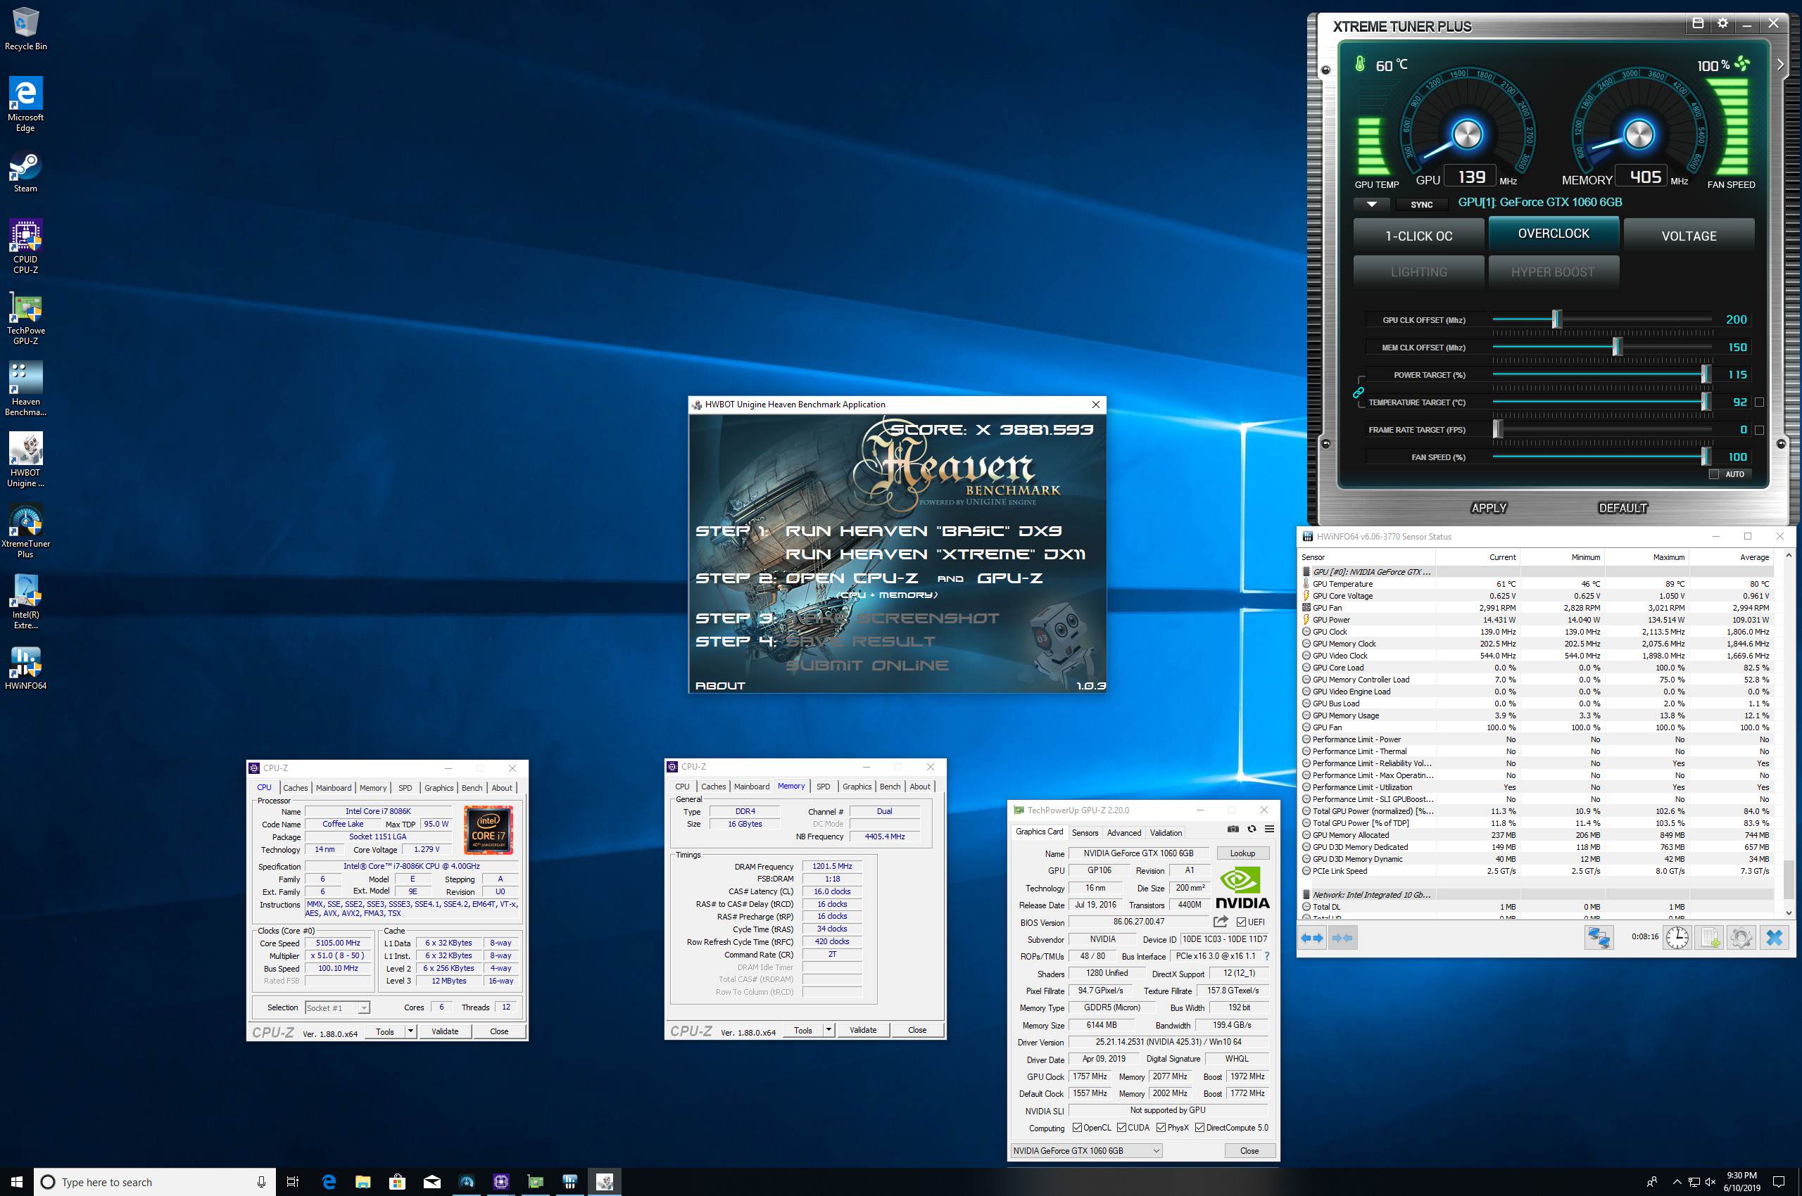Adjust the POWER TARGET slider handle

point(1705,374)
